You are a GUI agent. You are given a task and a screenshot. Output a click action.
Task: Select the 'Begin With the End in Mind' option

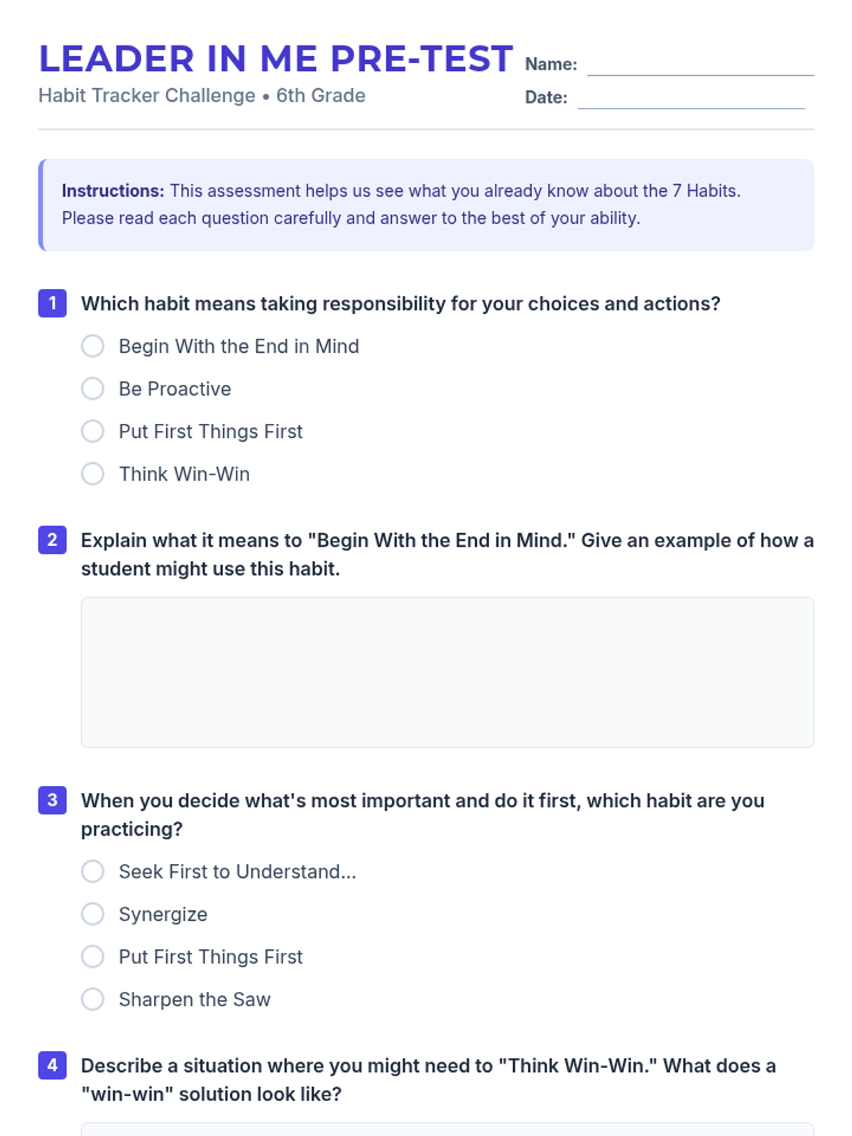pyautogui.click(x=92, y=346)
